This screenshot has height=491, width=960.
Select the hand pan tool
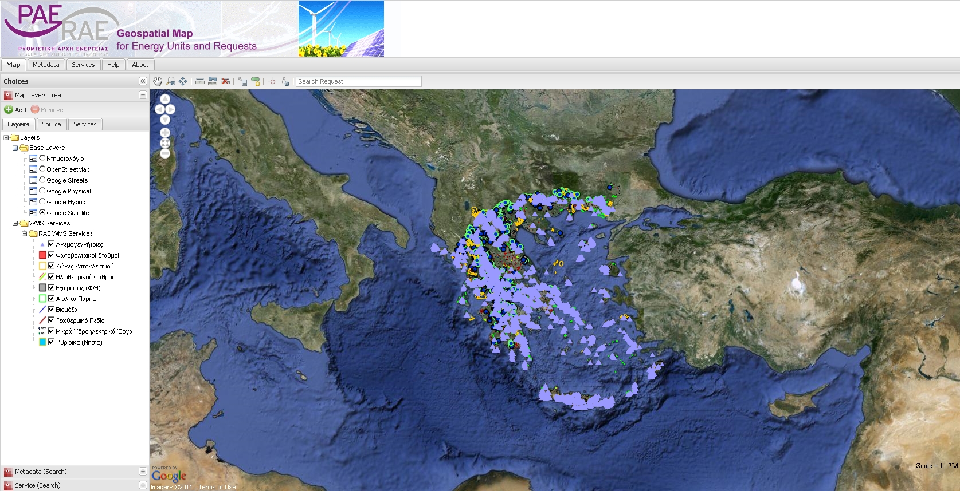[158, 81]
